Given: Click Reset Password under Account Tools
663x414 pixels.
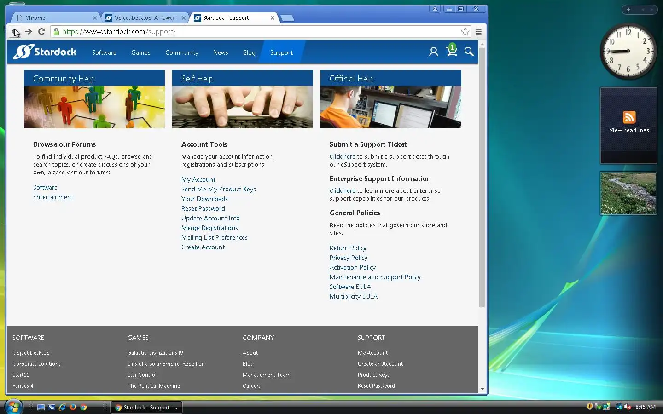Looking at the screenshot, I should (x=203, y=208).
